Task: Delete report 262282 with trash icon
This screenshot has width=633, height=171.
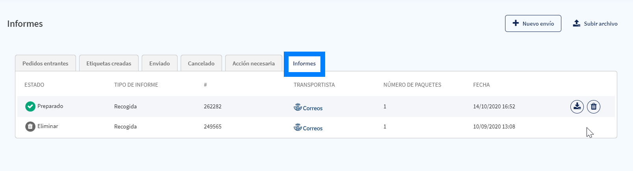Action: point(593,106)
